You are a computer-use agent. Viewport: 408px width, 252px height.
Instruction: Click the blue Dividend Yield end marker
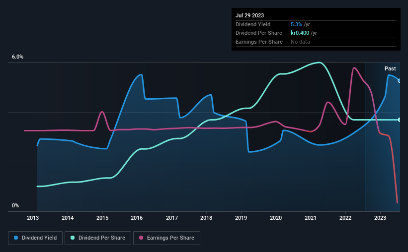400,81
